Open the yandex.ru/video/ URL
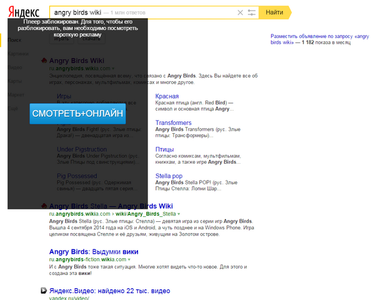Viewport: 381px width, 300px height. pos(69,297)
